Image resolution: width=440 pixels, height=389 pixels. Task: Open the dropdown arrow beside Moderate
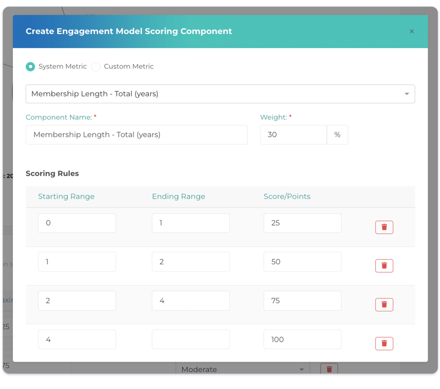pyautogui.click(x=301, y=369)
